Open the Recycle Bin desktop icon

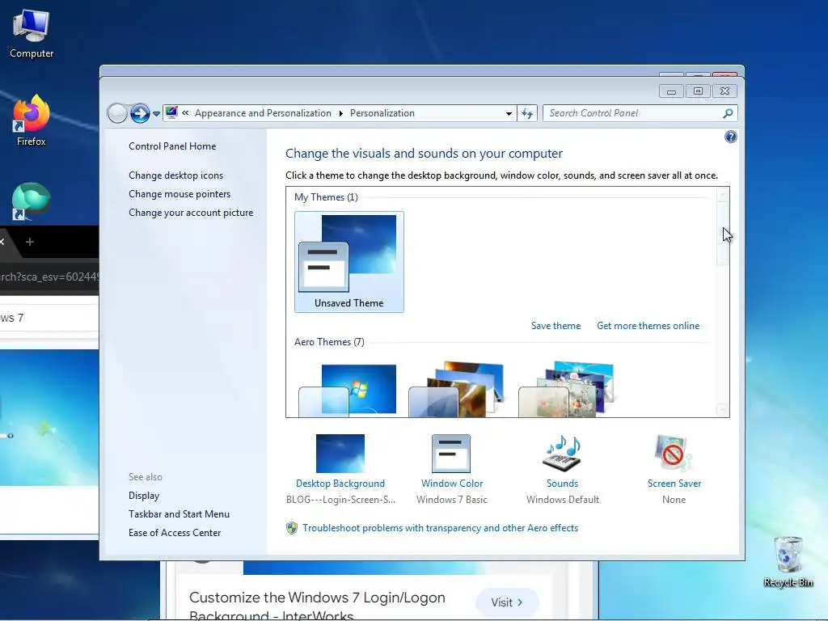788,562
